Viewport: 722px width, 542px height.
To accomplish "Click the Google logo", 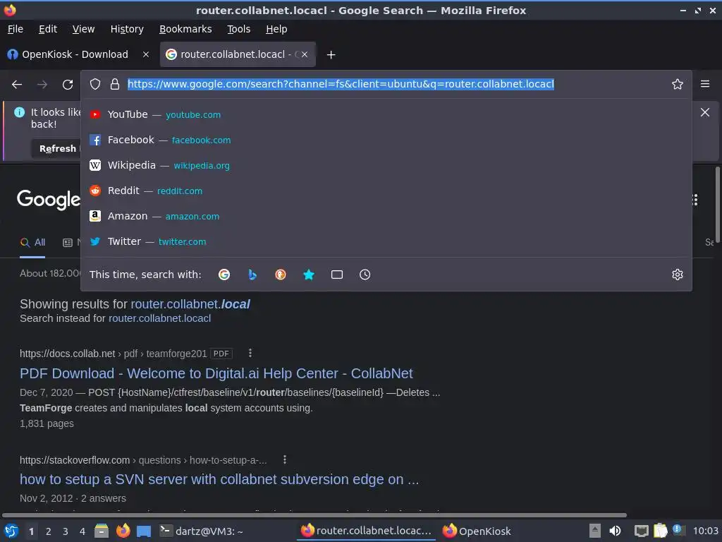I will (x=49, y=200).
